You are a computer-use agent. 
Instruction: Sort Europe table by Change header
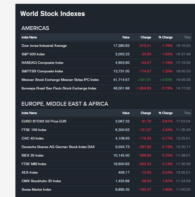pos(146,113)
